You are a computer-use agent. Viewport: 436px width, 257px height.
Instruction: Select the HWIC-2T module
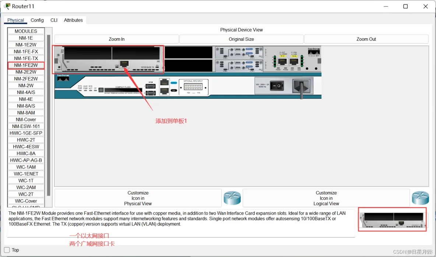tap(26, 140)
